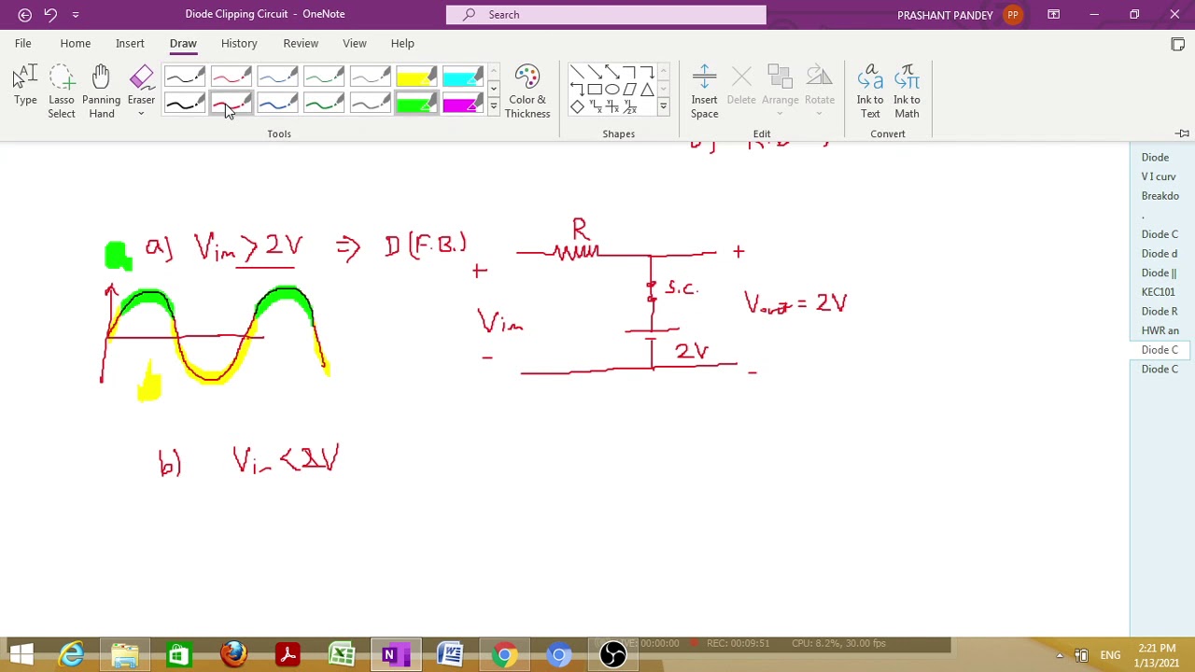Pick the thin gray pen, top row
The height and width of the screenshot is (672, 1195).
[x=370, y=77]
